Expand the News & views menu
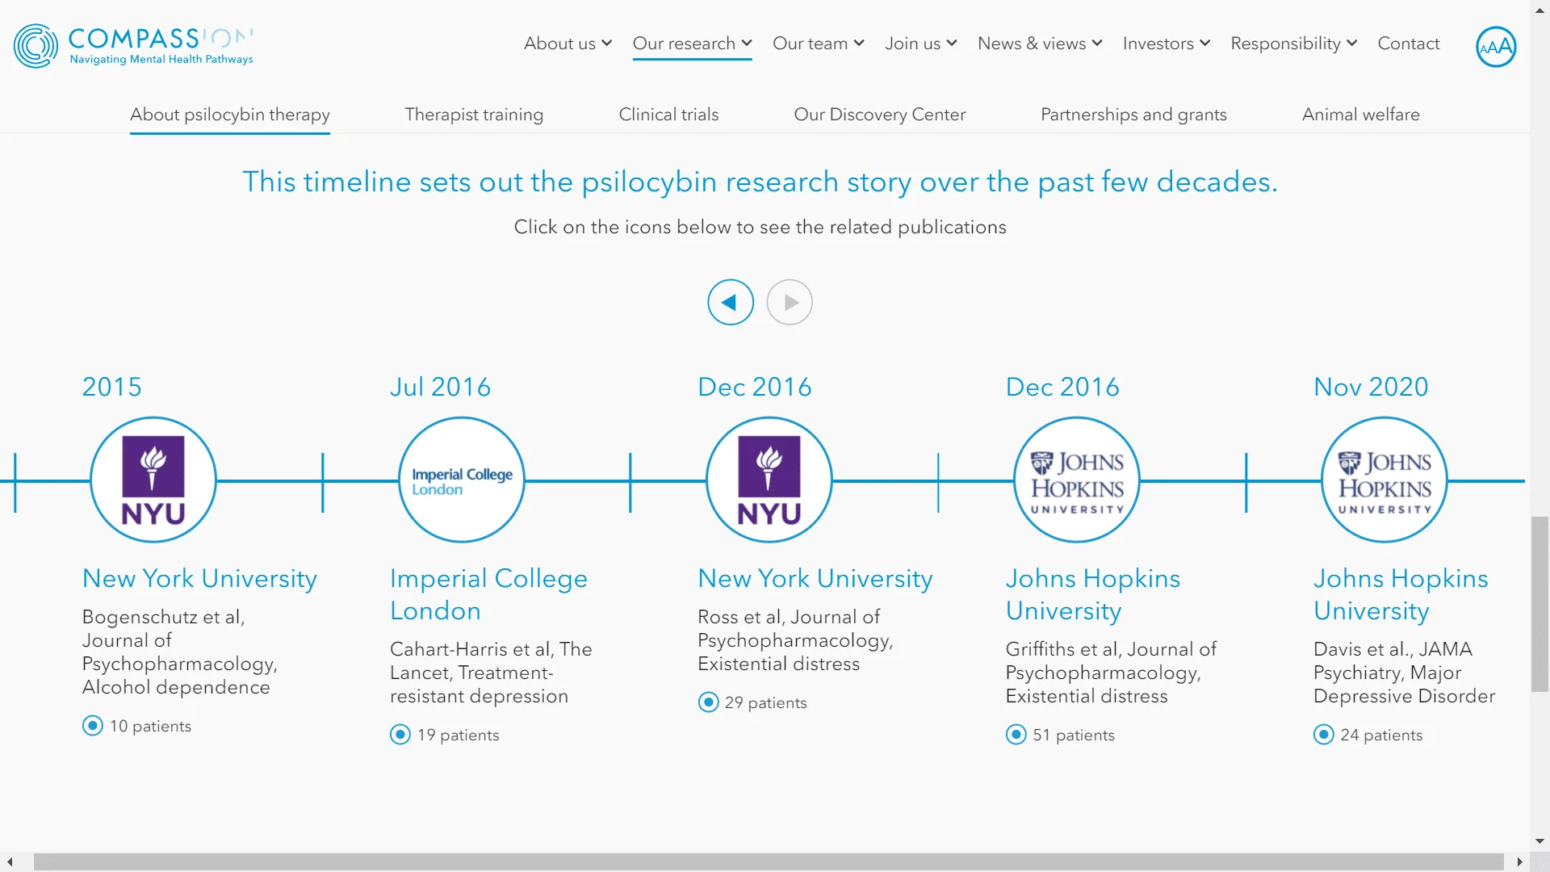This screenshot has width=1550, height=872. 1040,44
